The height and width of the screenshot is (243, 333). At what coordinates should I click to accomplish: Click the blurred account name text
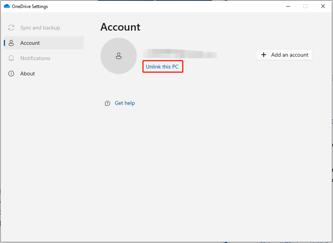tap(180, 54)
